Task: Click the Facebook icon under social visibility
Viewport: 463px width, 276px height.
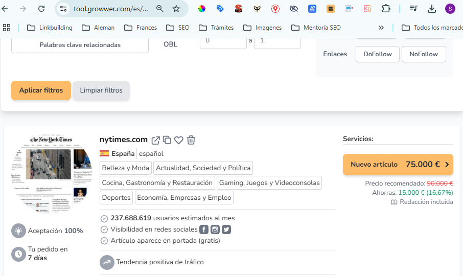Action: pos(204,229)
